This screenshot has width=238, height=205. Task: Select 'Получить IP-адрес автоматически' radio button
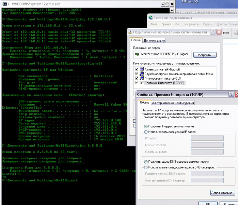click(146, 126)
